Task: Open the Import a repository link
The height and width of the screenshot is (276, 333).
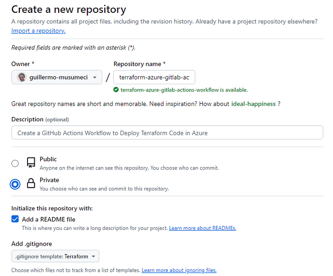Action: pyautogui.click(x=39, y=31)
